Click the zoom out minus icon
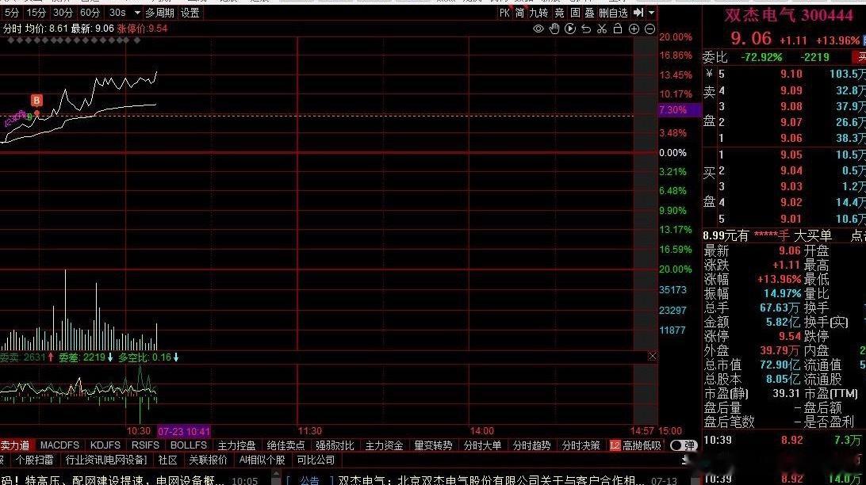This screenshot has width=866, height=485. pos(650,29)
